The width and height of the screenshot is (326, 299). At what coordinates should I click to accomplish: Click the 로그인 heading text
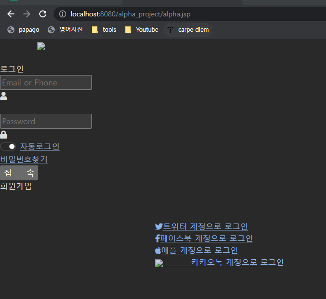click(x=12, y=69)
